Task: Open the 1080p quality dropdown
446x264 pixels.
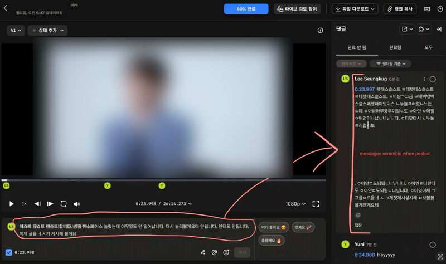Action: click(x=295, y=204)
